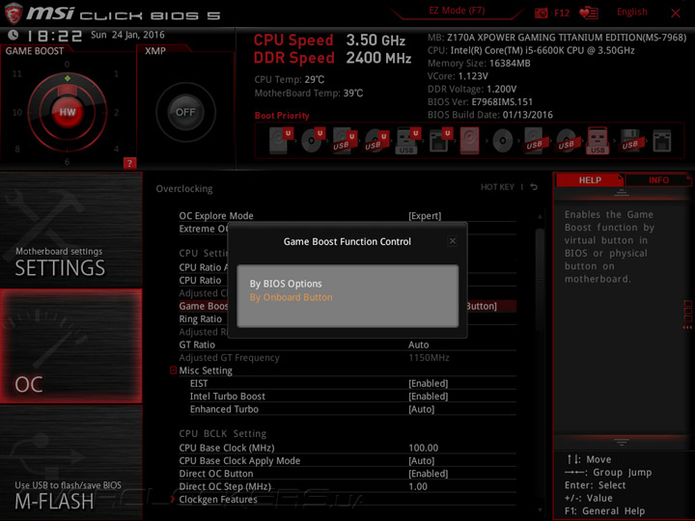Viewport: 695px width, 521px height.
Task: Open Enhanced Turbo [Auto] dropdown
Action: tap(421, 409)
